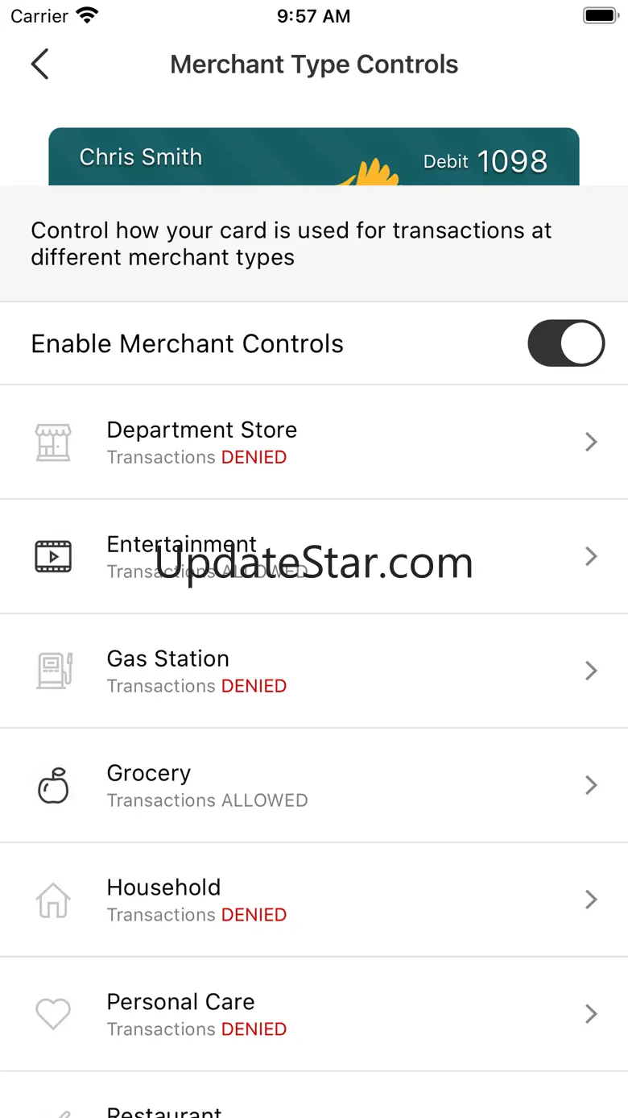Expand Department Store chevron
The width and height of the screenshot is (628, 1118).
[591, 442]
